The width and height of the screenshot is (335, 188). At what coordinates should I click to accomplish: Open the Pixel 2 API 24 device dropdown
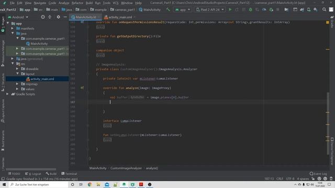(210, 9)
